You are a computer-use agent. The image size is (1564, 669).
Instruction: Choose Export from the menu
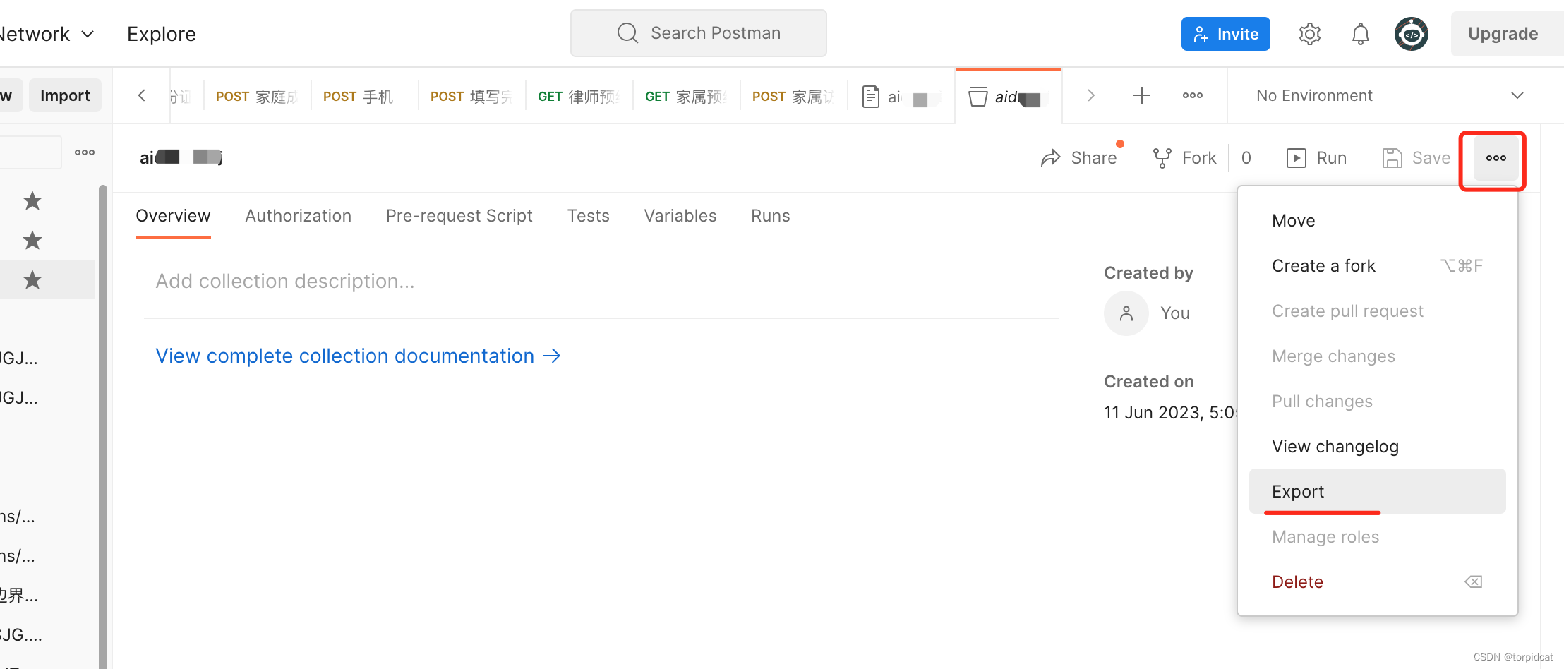tap(1377, 492)
